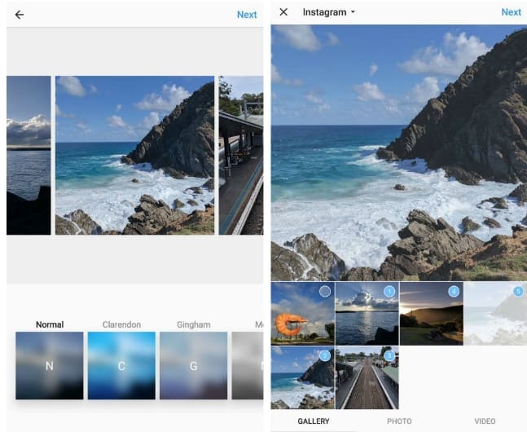527x432 pixels.
Task: Deselect the photo numbered 1 badge
Action: click(x=389, y=291)
